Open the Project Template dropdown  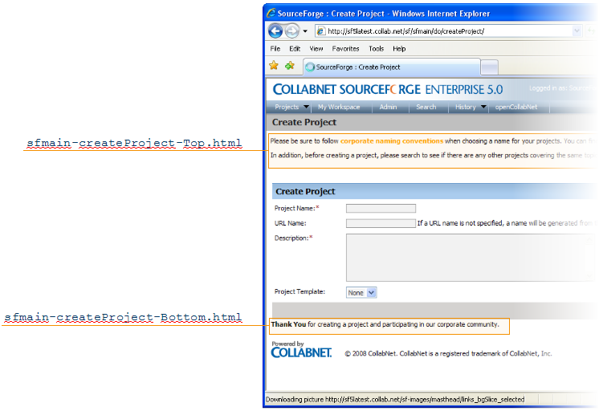point(361,292)
